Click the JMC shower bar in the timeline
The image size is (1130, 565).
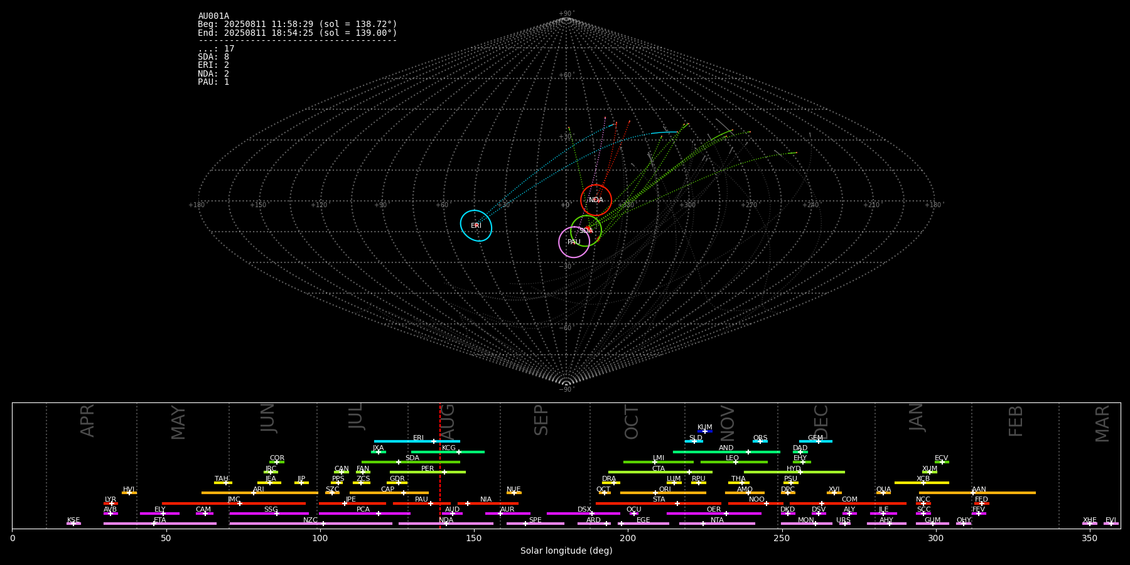pyautogui.click(x=234, y=503)
